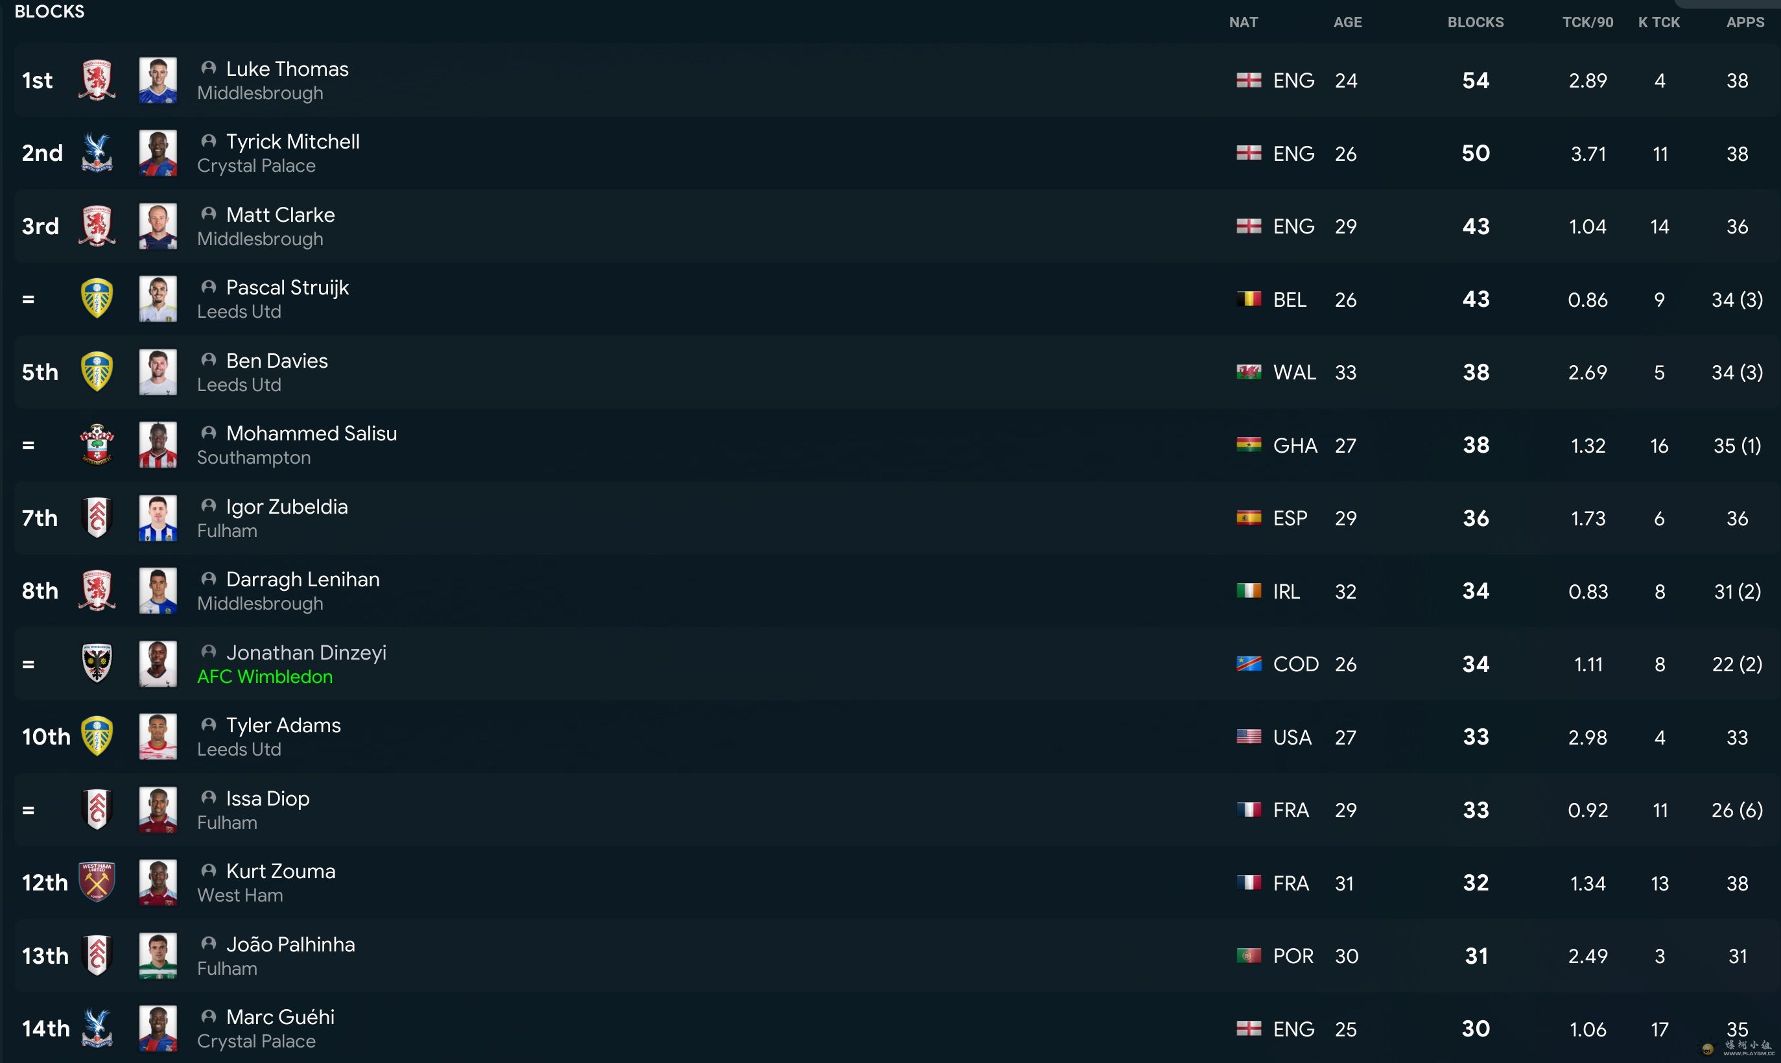The width and height of the screenshot is (1781, 1063).
Task: Click Leeds Utd badge beside Pascal Struijk
Action: pos(97,299)
